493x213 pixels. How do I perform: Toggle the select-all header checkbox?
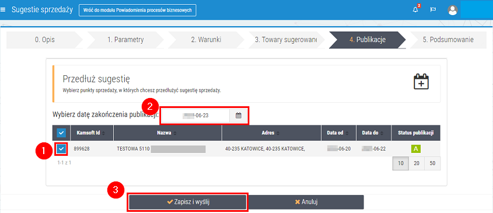coord(62,133)
